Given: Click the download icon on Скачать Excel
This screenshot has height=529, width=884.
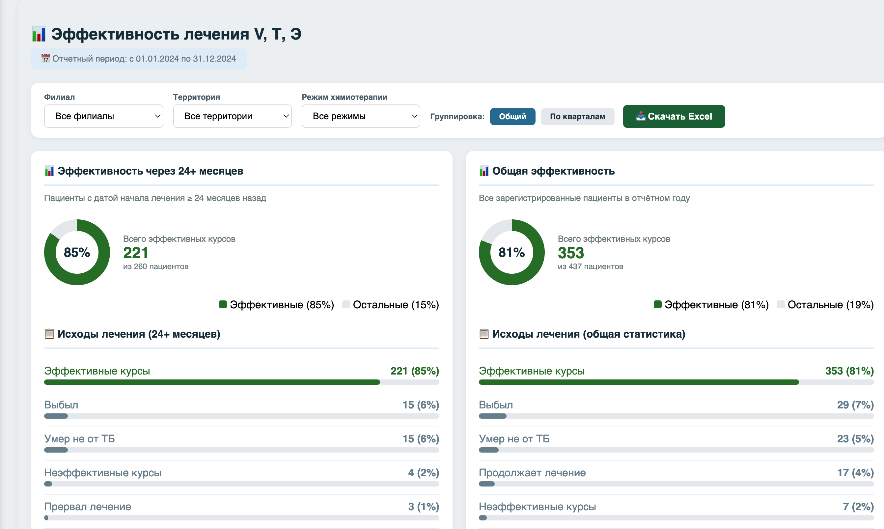Looking at the screenshot, I should click(x=641, y=116).
